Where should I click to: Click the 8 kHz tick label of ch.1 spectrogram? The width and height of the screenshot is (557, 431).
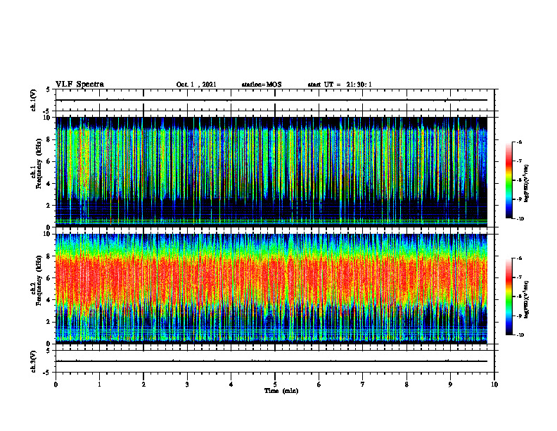coord(49,139)
